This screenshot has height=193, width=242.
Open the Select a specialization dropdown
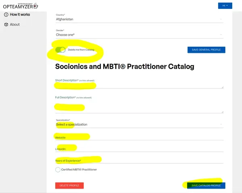pos(140,124)
